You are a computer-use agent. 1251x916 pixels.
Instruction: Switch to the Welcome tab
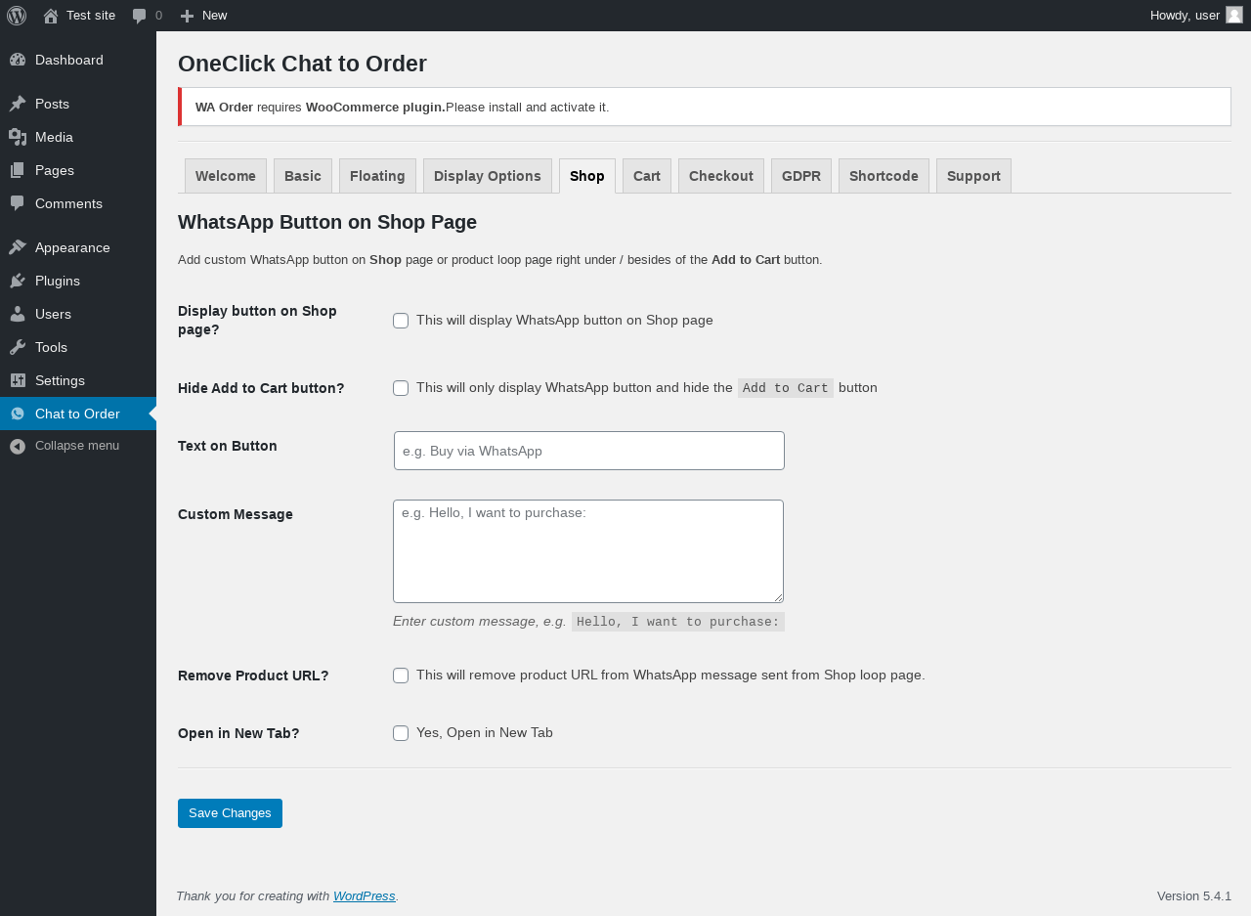[x=226, y=176]
